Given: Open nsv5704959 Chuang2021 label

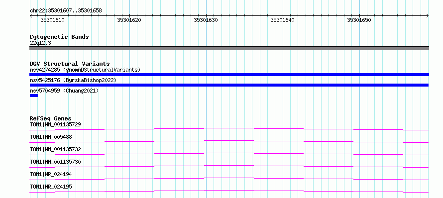Looking at the screenshot, I should point(64,91).
